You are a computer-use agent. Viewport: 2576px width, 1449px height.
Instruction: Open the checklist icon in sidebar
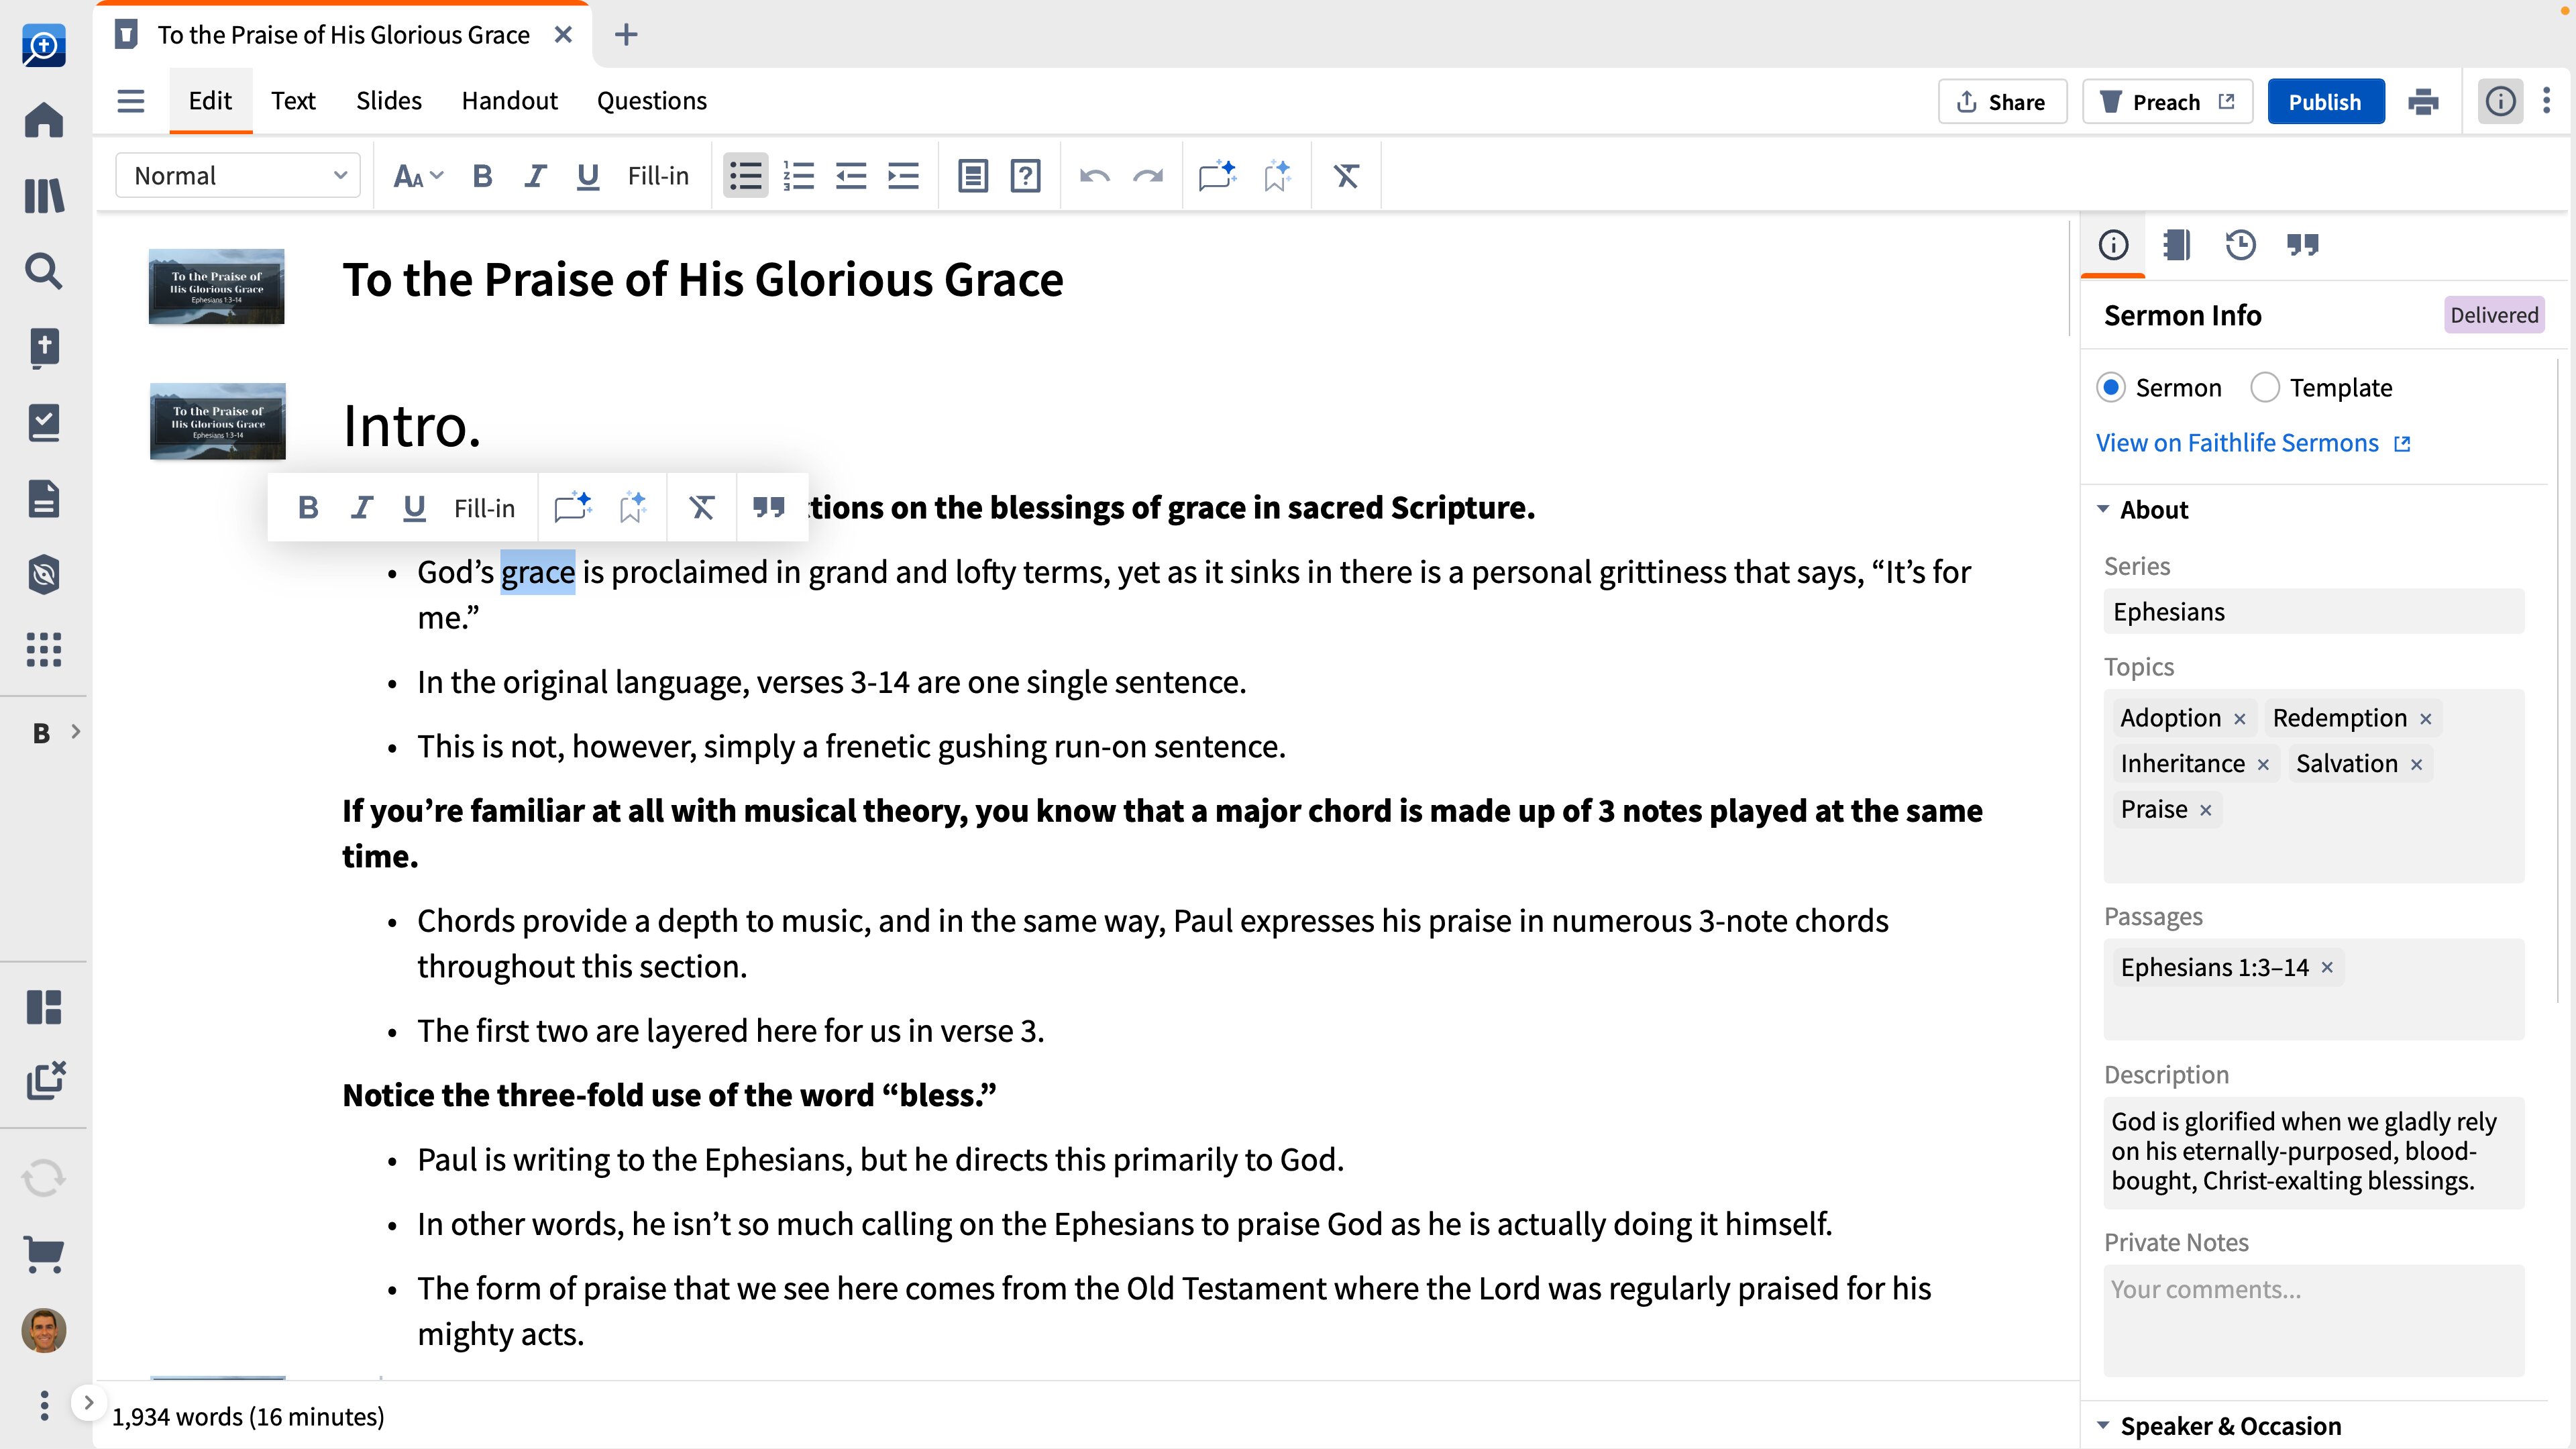(x=43, y=423)
